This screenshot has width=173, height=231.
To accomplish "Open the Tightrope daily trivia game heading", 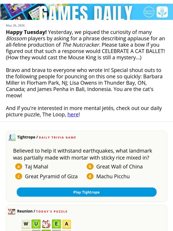I will pyautogui.click(x=47, y=137).
